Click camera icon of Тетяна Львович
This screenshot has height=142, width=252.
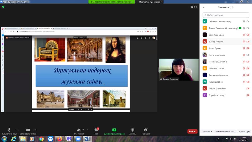248,28
